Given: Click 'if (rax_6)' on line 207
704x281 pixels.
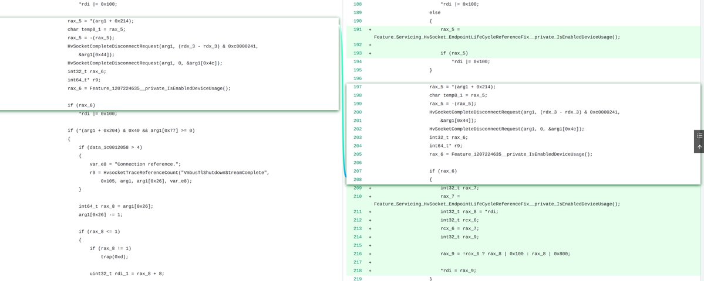Looking at the screenshot, I should (443, 171).
